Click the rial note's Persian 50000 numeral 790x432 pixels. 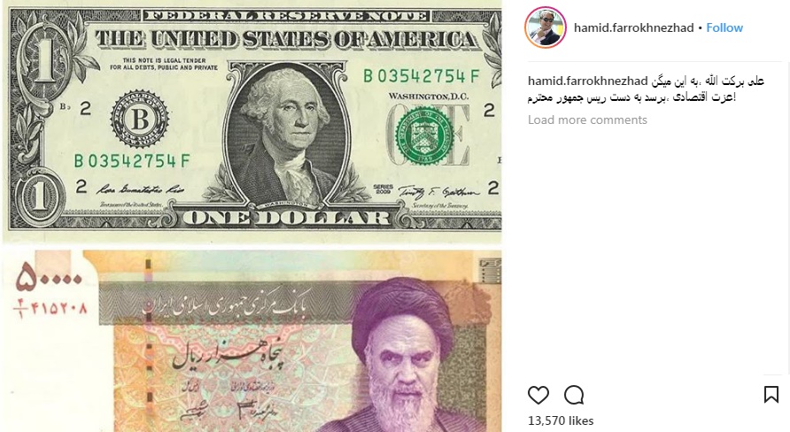coord(49,279)
